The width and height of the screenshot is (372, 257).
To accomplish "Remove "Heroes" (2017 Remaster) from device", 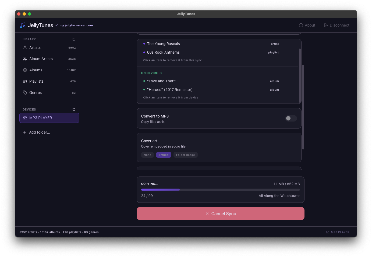I will 211,90.
